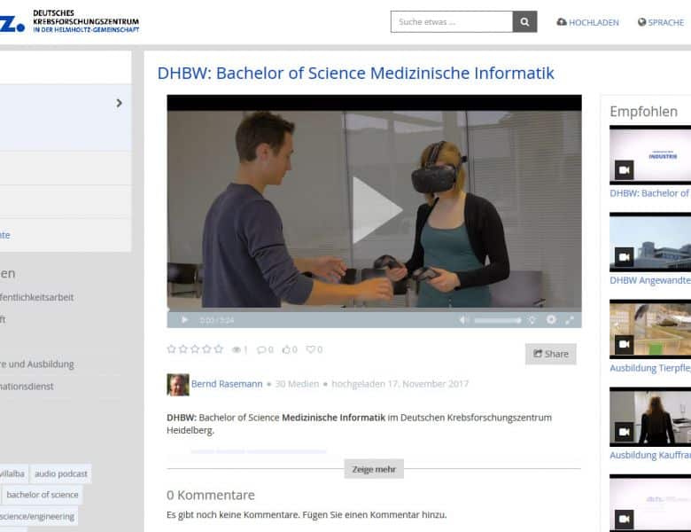Select sidebar item ending 'fentlichkeitsarbeit'
The image size is (691, 532).
[37, 297]
